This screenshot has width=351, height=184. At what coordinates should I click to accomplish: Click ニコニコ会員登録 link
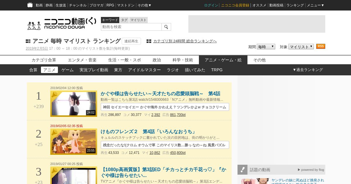tap(235, 5)
